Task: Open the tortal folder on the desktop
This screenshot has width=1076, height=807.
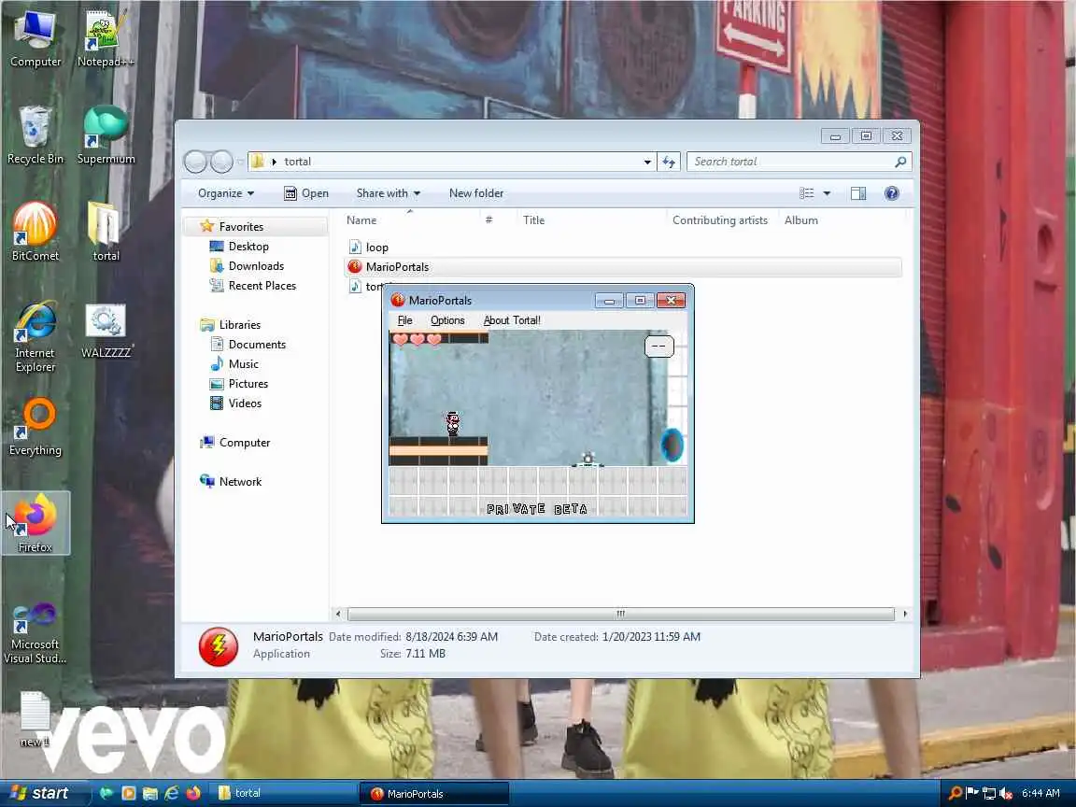Action: [x=106, y=233]
